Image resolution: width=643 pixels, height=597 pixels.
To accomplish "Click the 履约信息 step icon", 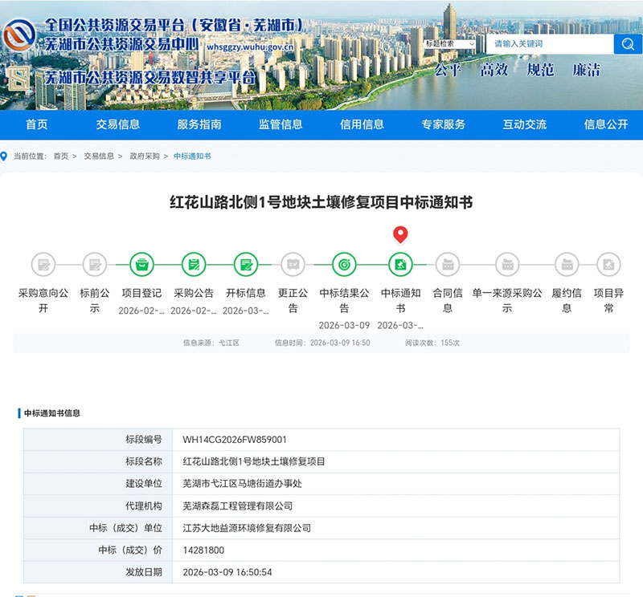I will 567,263.
